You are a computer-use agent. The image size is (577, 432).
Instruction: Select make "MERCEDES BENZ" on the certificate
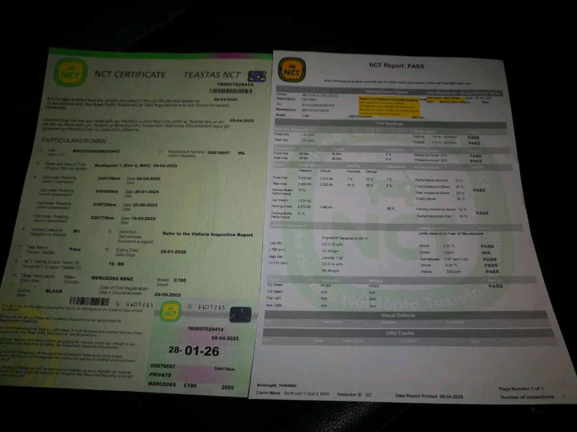point(113,278)
